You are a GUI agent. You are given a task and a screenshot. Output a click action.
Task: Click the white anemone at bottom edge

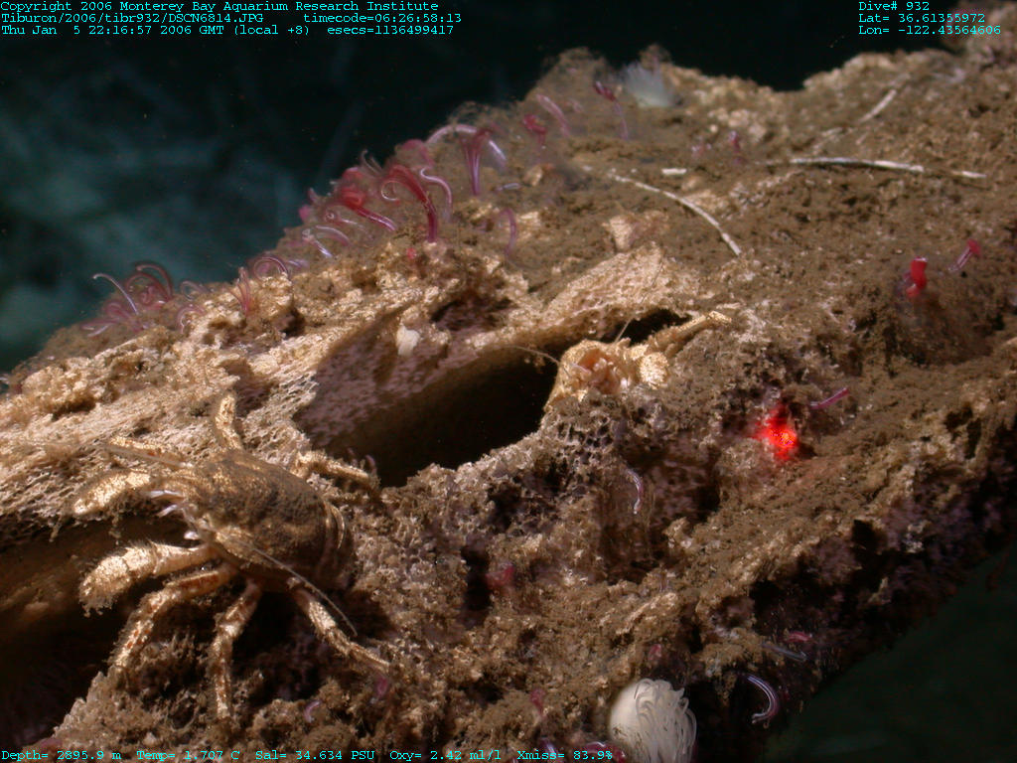652,721
